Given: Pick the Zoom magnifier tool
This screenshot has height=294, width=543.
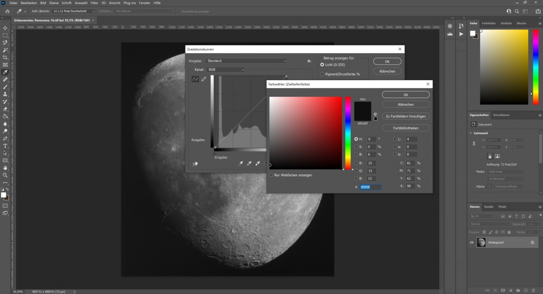Looking at the screenshot, I should click(x=5, y=175).
